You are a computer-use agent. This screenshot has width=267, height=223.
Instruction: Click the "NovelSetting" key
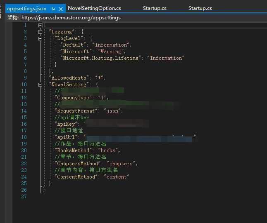pos(69,85)
